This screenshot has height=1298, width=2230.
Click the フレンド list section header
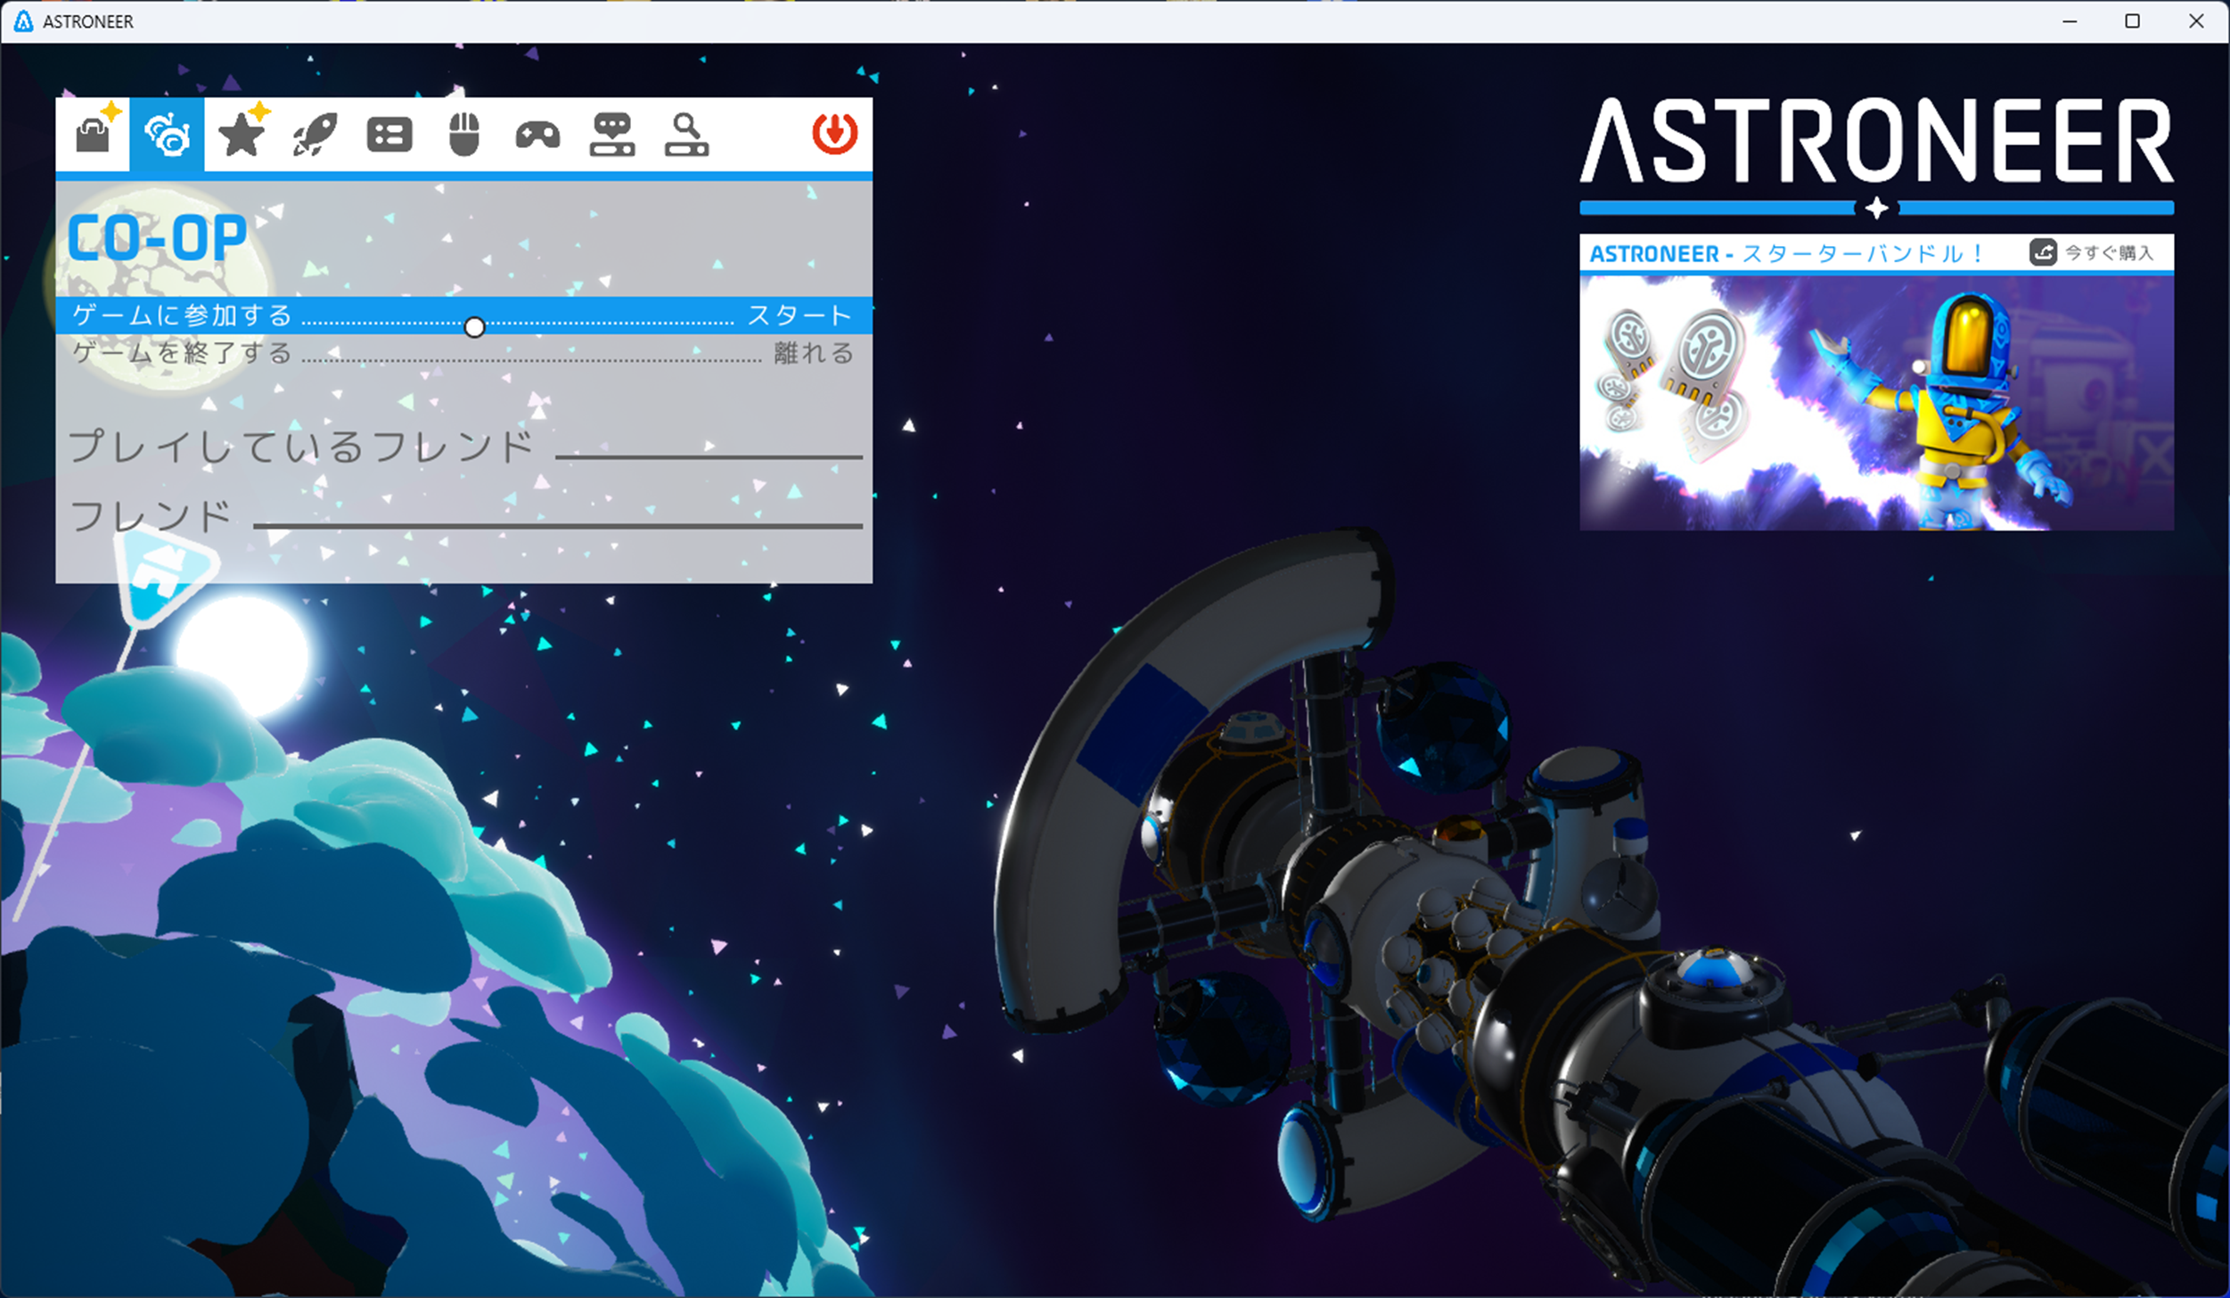point(151,516)
